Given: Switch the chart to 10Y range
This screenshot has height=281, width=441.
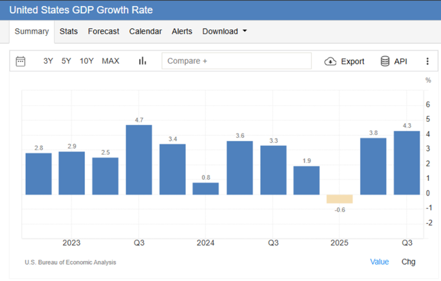Looking at the screenshot, I should pyautogui.click(x=87, y=61).
